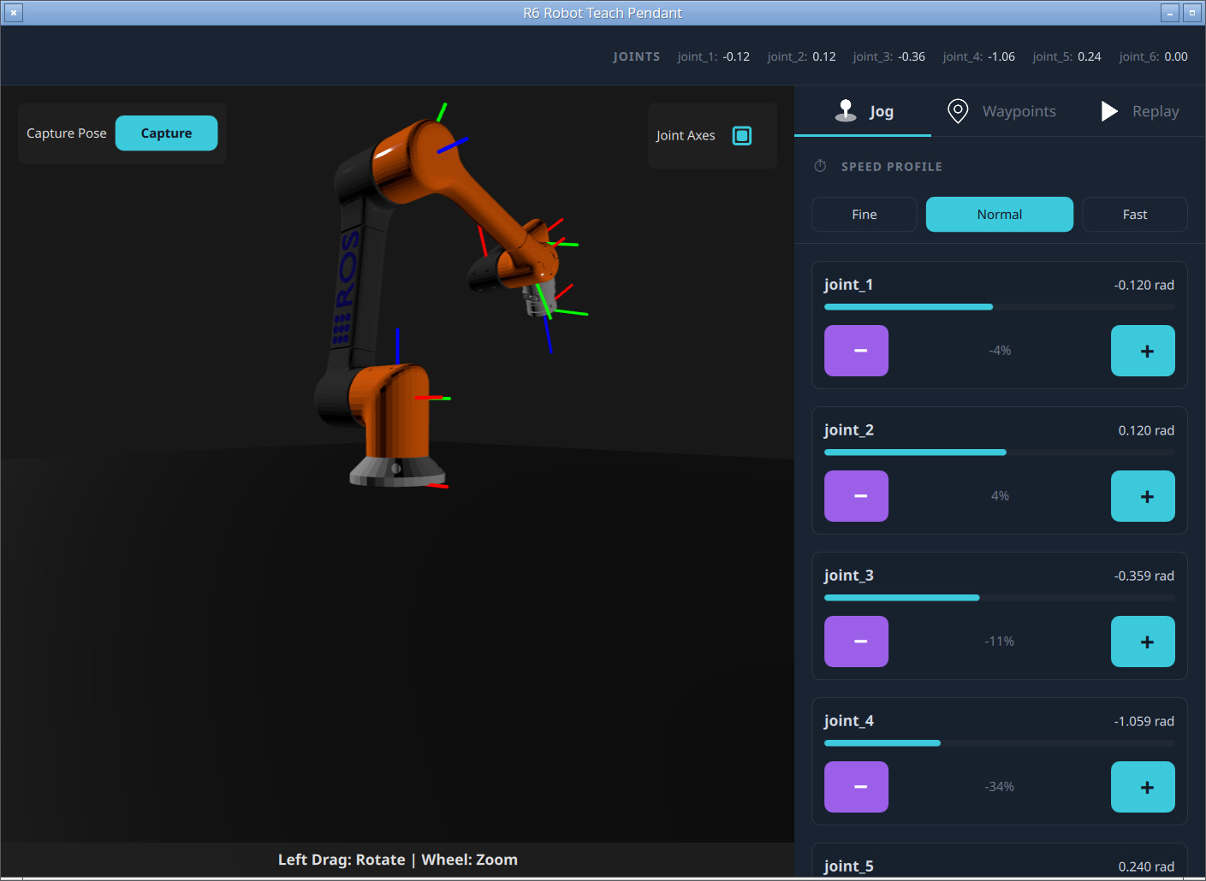Click the Joint Axes label

point(686,135)
